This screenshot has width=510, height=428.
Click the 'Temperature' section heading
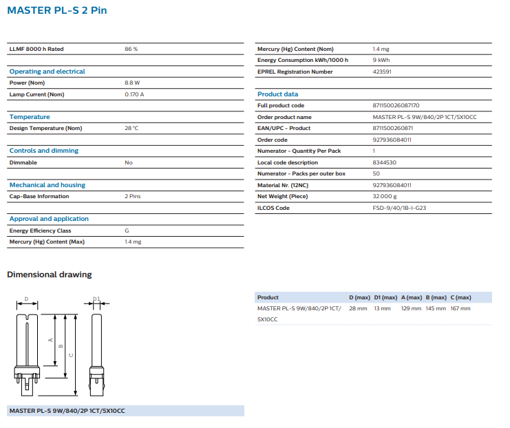click(x=30, y=117)
